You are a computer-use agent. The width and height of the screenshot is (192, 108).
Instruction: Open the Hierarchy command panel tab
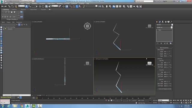point(163,22)
